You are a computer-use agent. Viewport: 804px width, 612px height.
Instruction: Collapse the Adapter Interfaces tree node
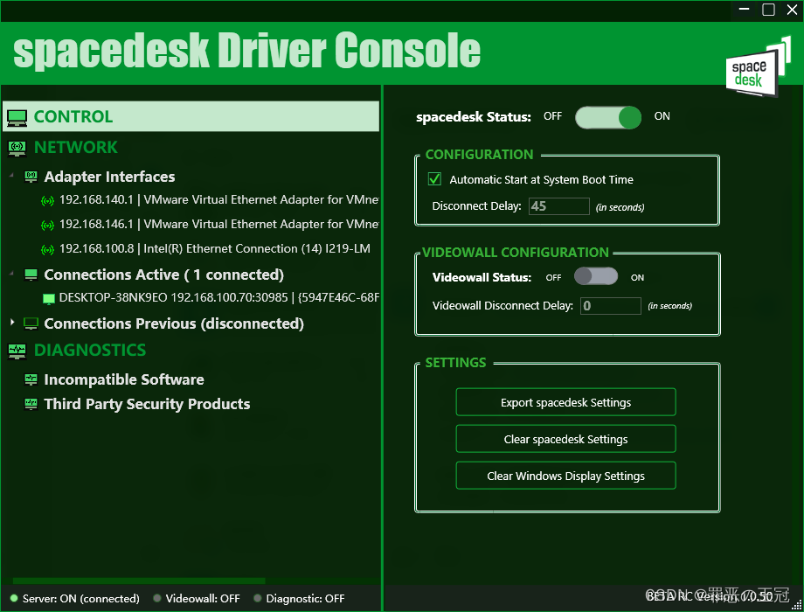pos(11,176)
